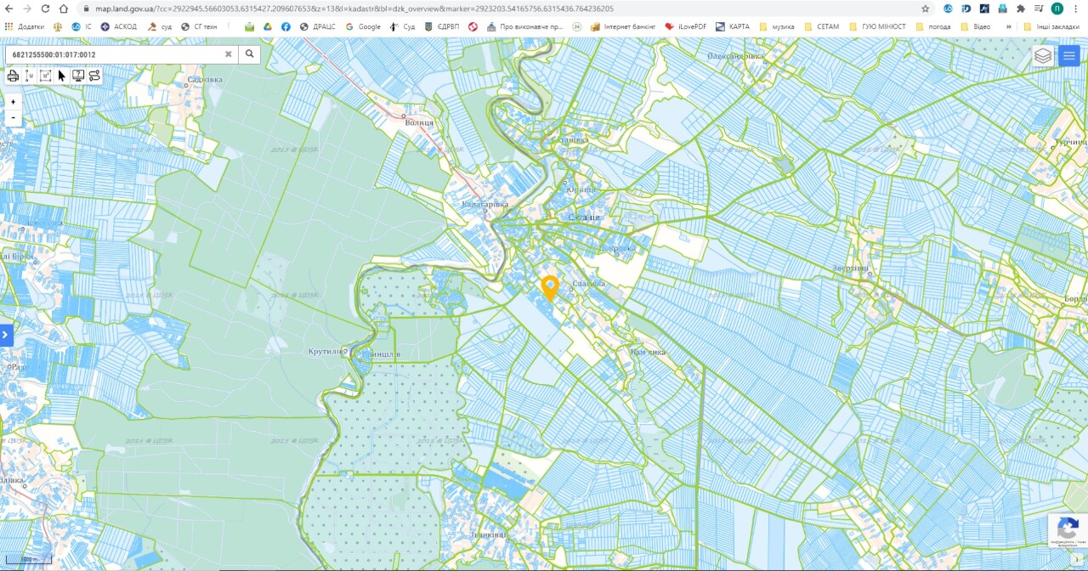Go forward in browser history
The height and width of the screenshot is (571, 1088).
27,8
